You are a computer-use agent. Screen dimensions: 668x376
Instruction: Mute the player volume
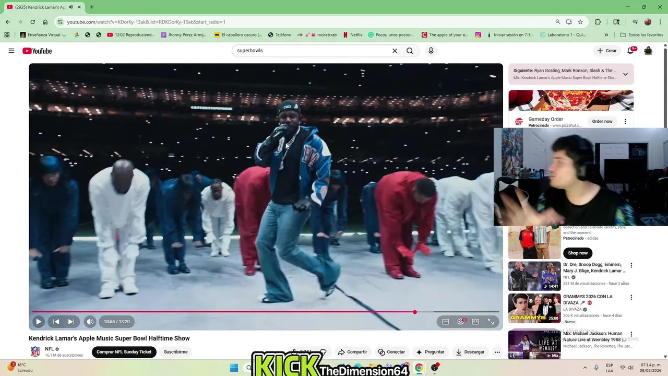coord(90,322)
